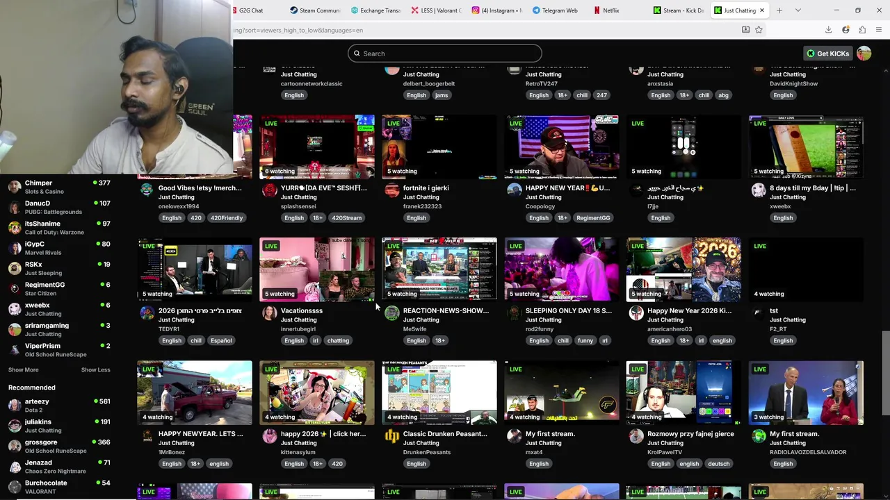Viewport: 890px width, 500px height.
Task: Click Me5wife channel avatar
Action: tap(392, 313)
